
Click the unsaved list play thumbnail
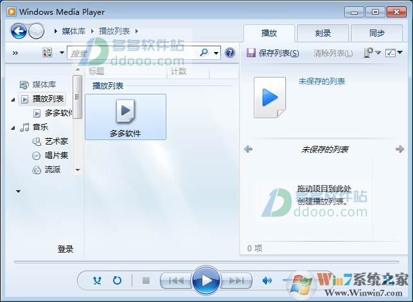coord(270,98)
